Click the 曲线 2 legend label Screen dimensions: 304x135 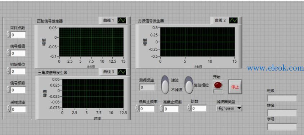(220, 20)
